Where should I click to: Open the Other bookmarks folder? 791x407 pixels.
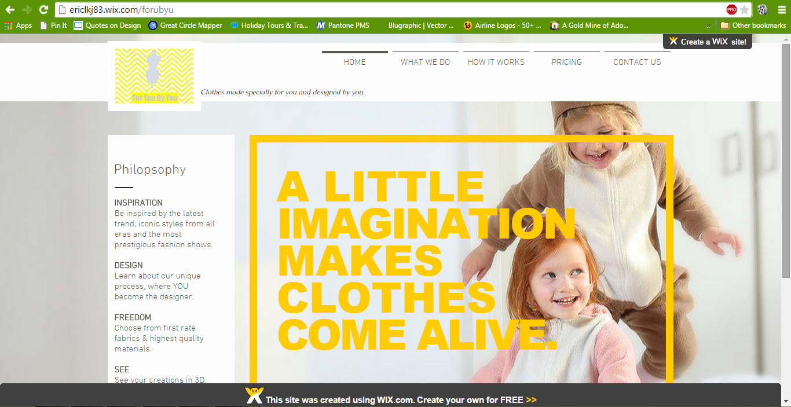point(753,25)
